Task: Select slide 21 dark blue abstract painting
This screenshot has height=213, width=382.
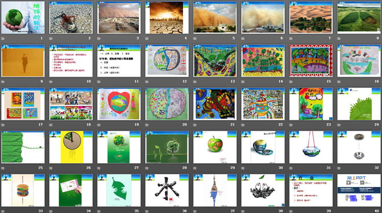Action: 215,104
